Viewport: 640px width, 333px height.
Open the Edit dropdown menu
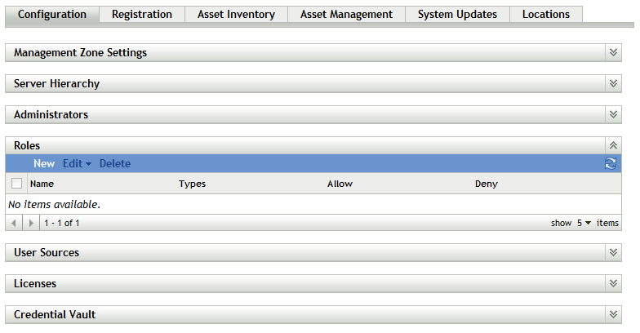[77, 164]
